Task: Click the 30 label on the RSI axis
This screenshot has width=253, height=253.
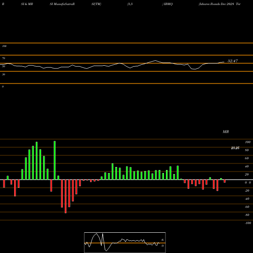Action: (4, 74)
